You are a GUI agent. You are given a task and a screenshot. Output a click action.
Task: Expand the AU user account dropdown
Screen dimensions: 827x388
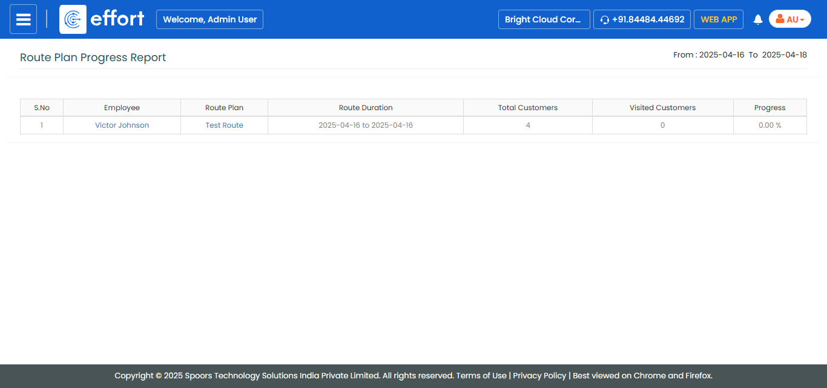tap(789, 19)
